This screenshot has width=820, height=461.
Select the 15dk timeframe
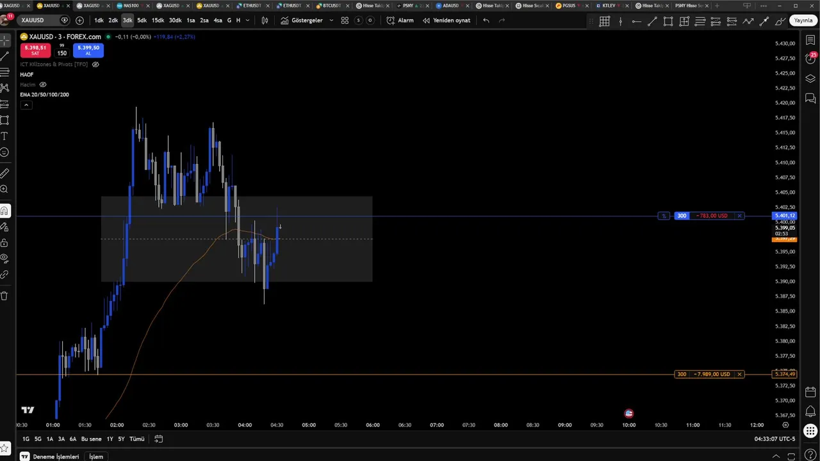pyautogui.click(x=158, y=20)
